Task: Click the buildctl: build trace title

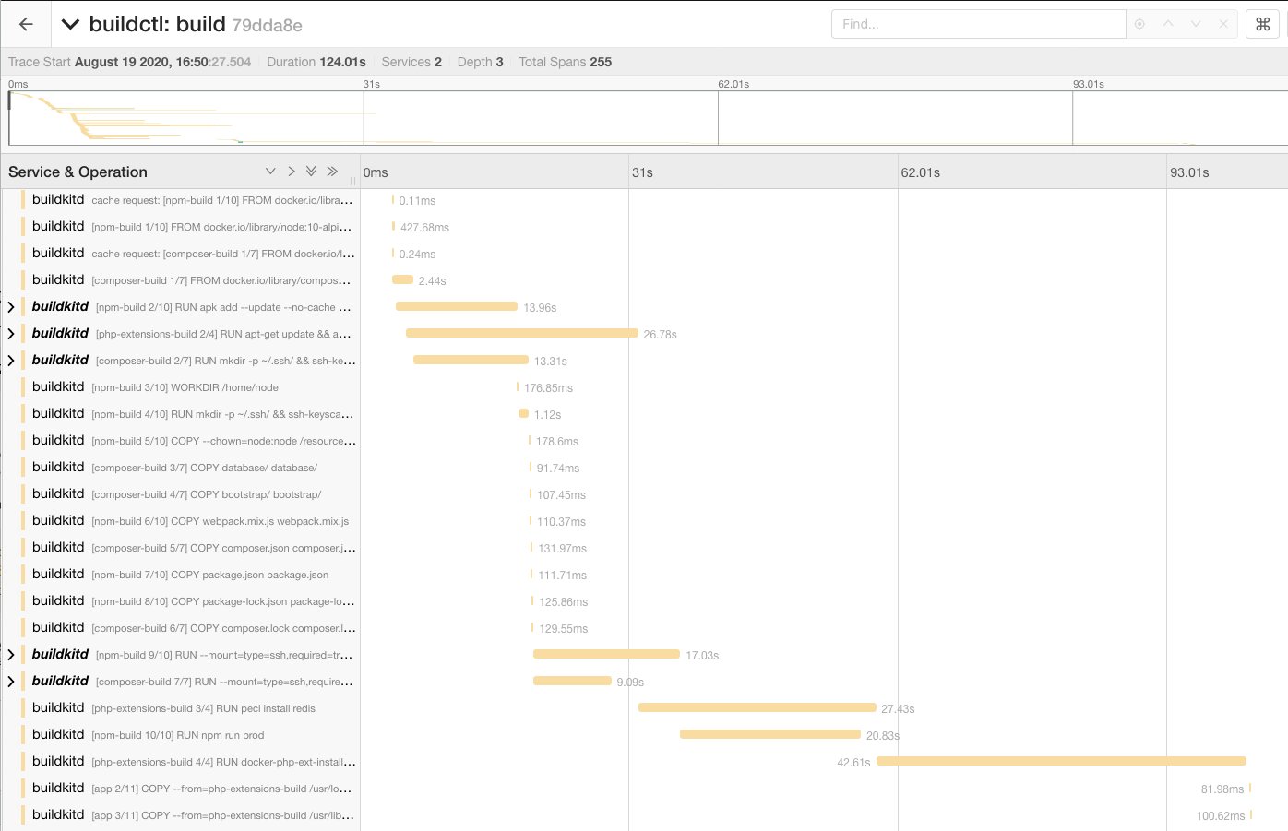Action: click(157, 25)
